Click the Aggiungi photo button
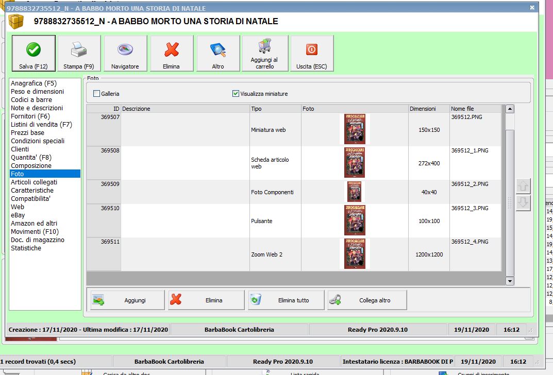The height and width of the screenshot is (375, 553). click(x=127, y=300)
